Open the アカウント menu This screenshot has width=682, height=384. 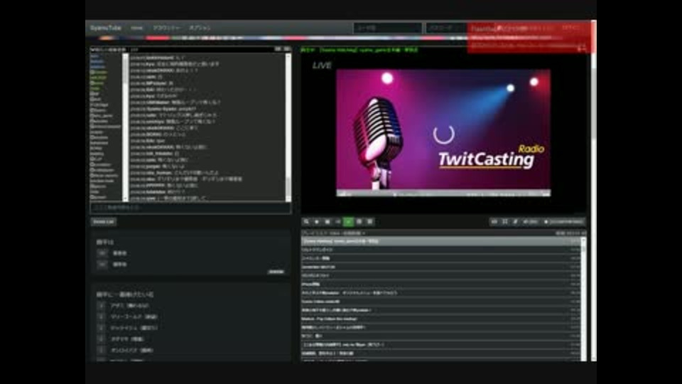tap(166, 28)
